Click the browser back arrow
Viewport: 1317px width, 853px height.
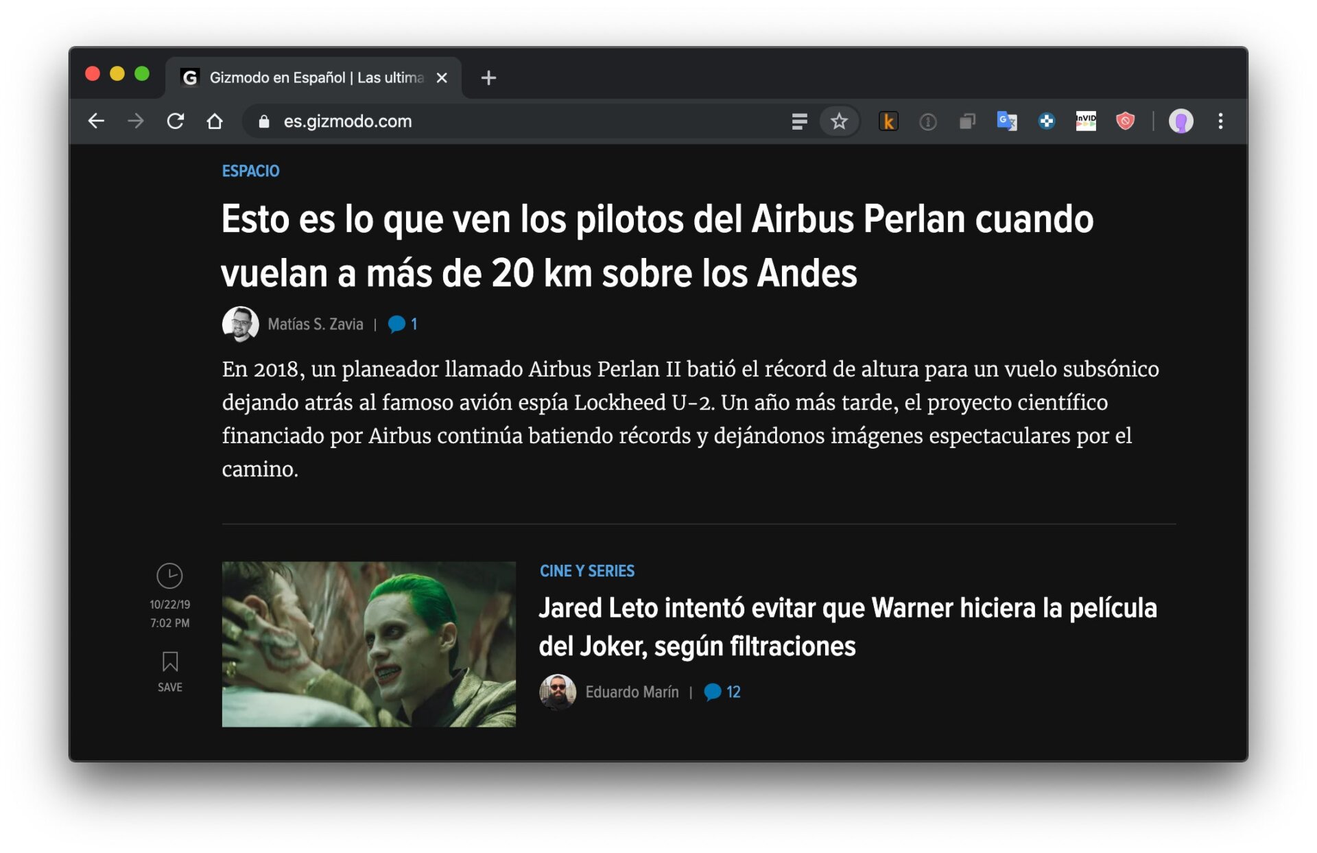(96, 121)
